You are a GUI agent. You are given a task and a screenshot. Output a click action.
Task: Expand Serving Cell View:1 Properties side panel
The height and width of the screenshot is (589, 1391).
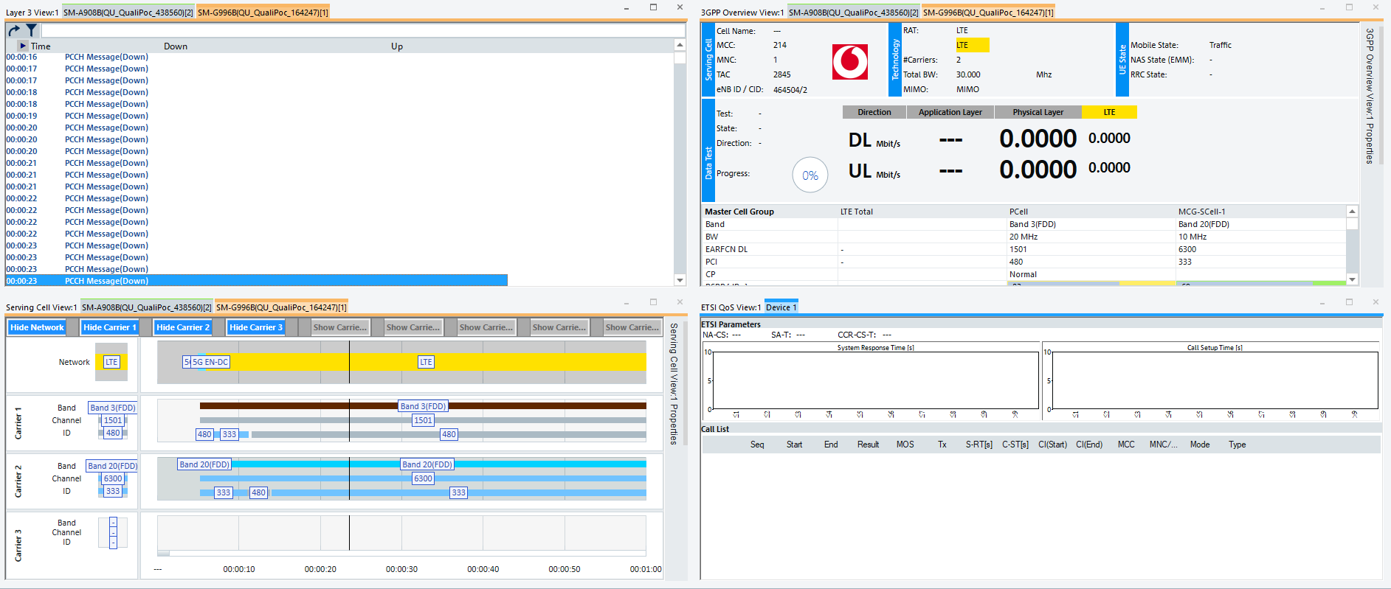pos(674,383)
